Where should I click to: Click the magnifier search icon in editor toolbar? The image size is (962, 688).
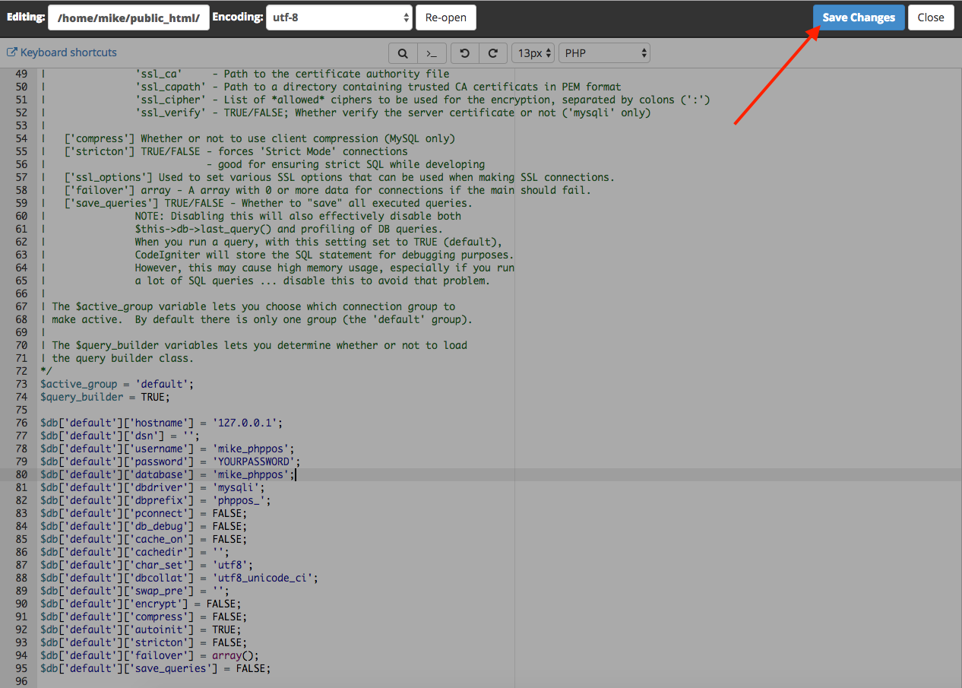click(x=403, y=53)
